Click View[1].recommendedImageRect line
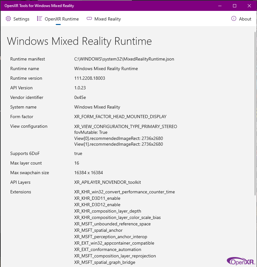The height and width of the screenshot is (267, 257). [119, 144]
